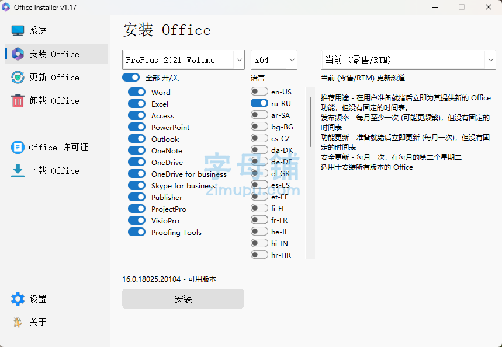Toggle Access installation off
The image size is (502, 347).
(x=137, y=115)
